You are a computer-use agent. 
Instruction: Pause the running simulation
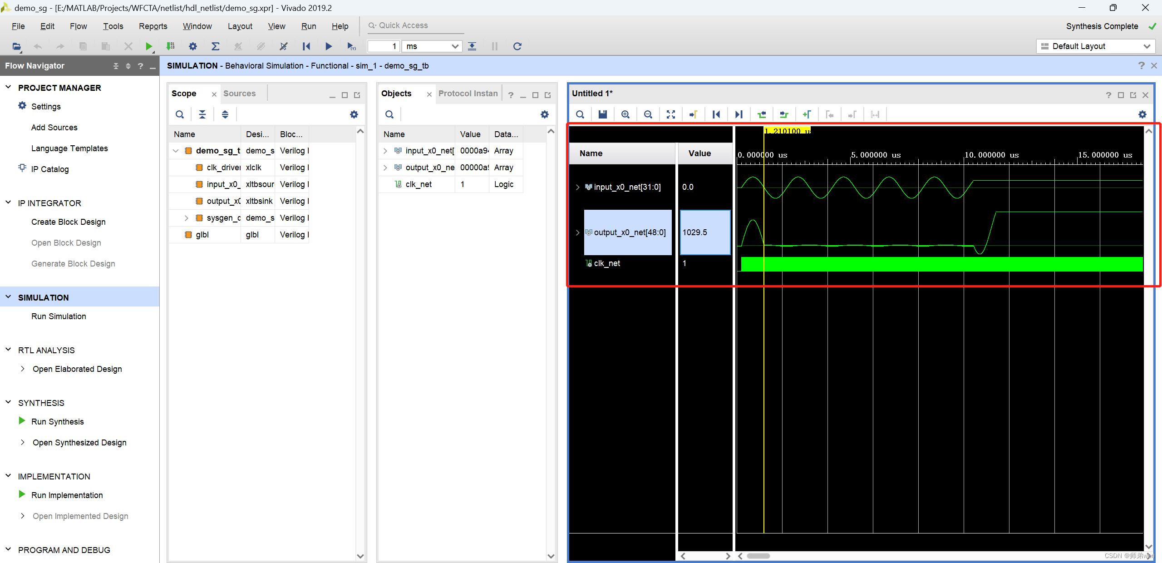coord(494,46)
